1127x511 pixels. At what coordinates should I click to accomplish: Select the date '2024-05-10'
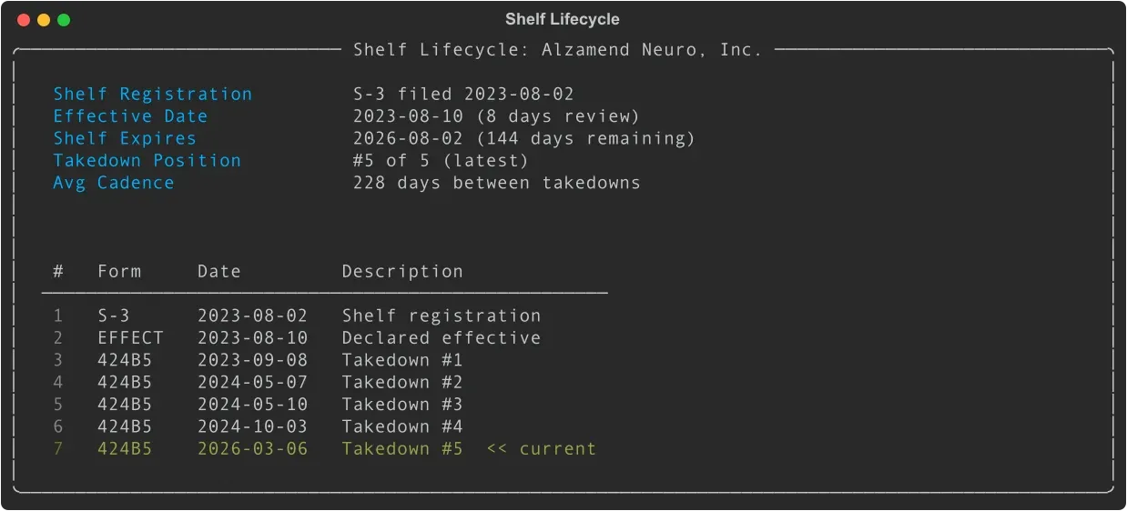253,405
